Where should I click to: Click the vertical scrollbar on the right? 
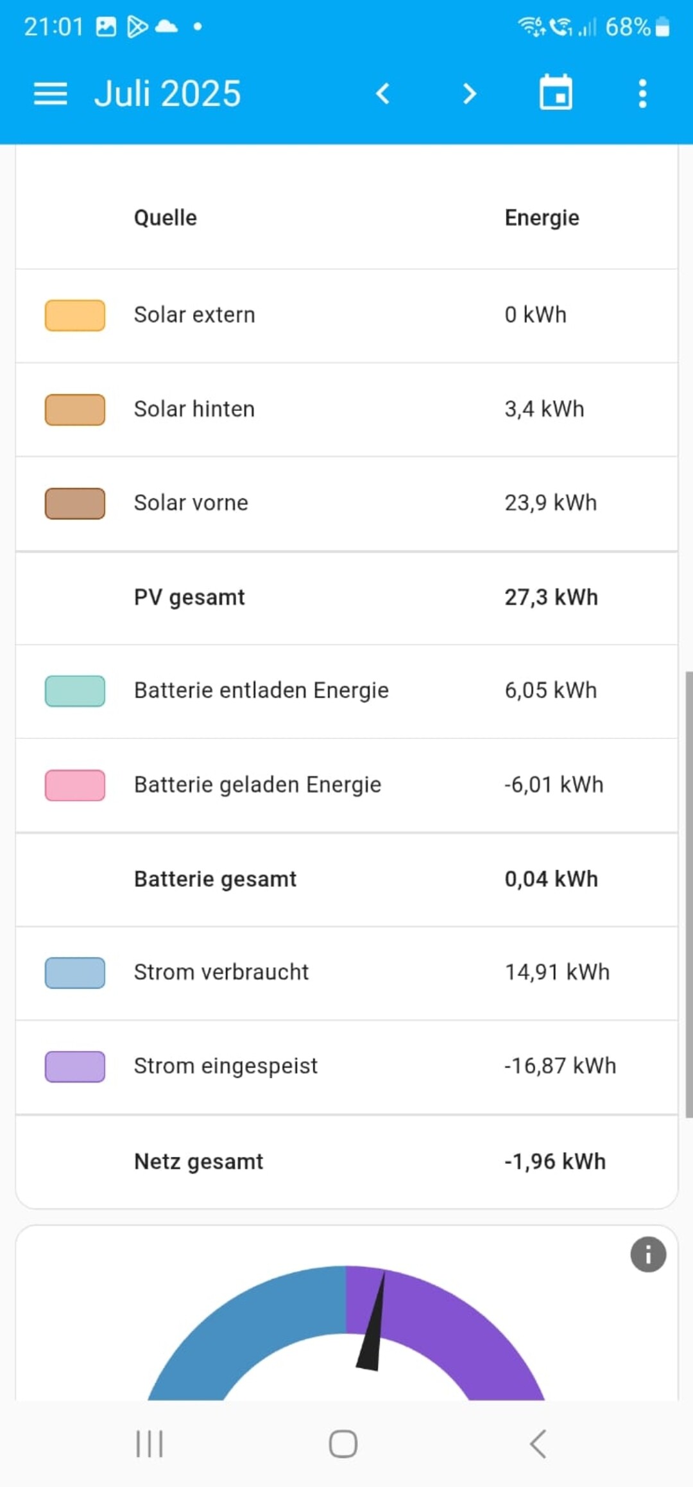[x=689, y=892]
